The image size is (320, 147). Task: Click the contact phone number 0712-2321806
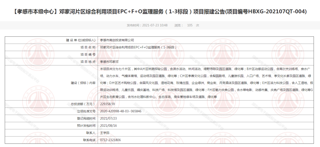point(111,140)
